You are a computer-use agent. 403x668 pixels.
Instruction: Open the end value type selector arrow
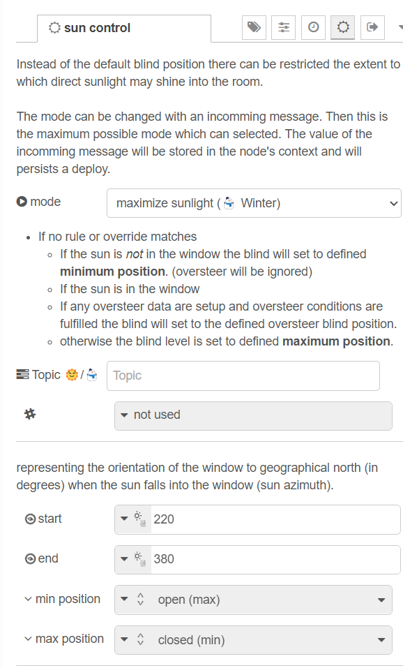124,559
